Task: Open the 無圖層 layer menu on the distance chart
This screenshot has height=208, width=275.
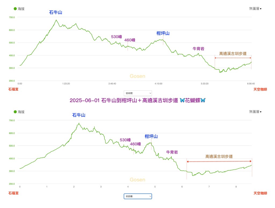Action: 255,112
